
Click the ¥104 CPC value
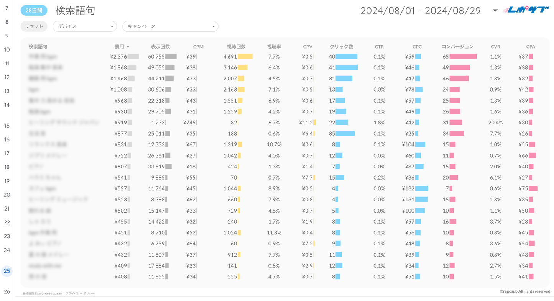click(x=408, y=144)
